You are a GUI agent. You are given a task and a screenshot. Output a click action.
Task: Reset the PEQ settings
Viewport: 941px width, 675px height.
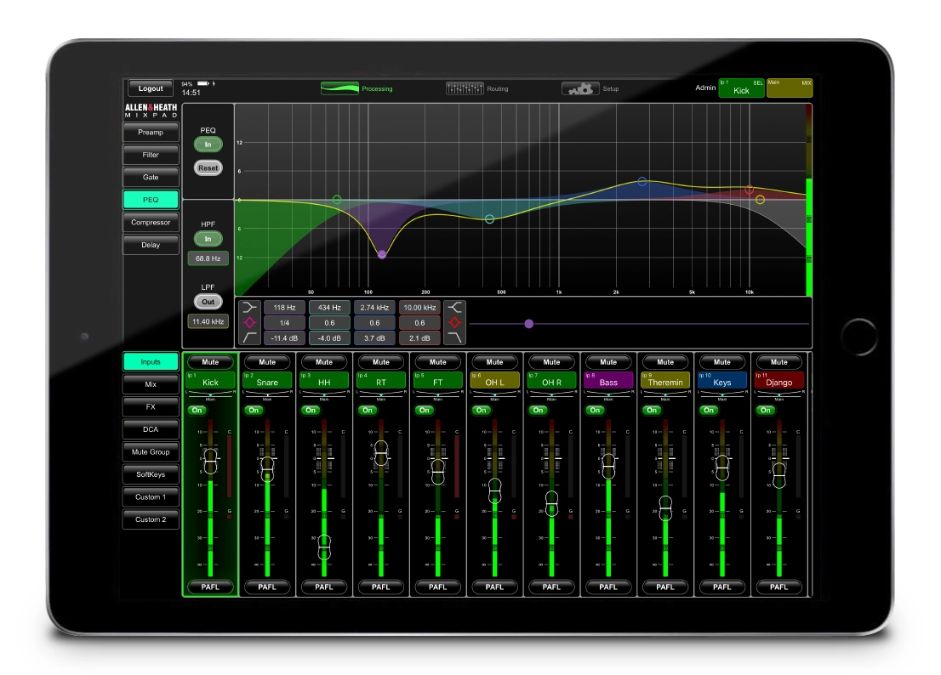click(x=208, y=167)
